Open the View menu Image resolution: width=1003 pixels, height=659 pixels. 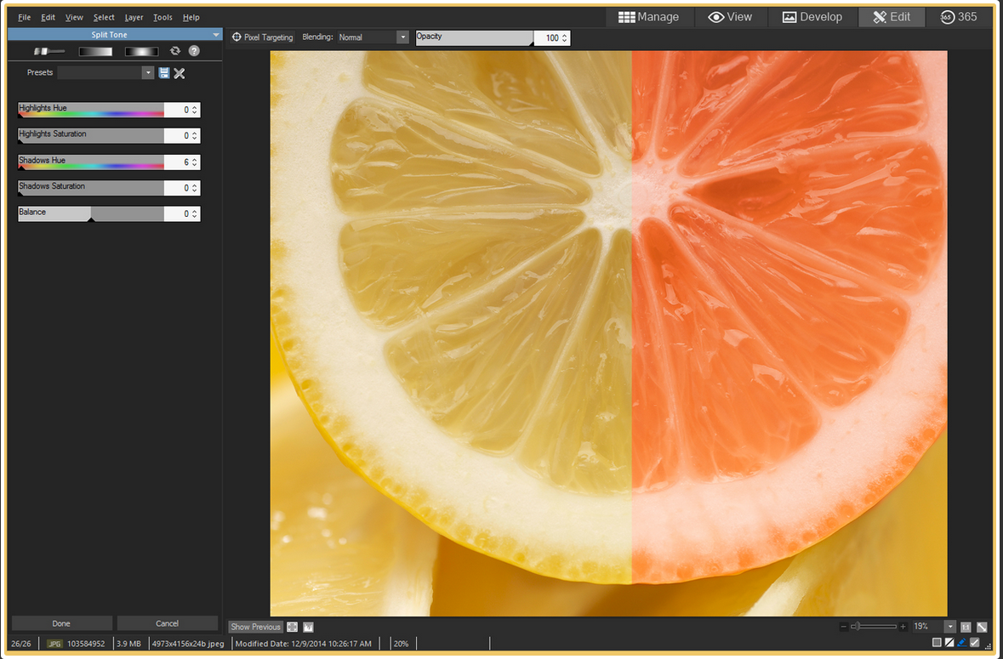(x=74, y=17)
